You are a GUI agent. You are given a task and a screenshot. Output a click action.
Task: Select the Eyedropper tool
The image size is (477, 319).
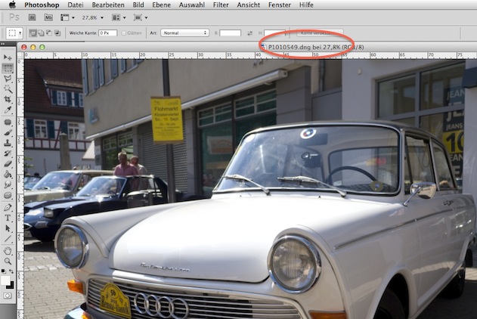tap(8, 110)
